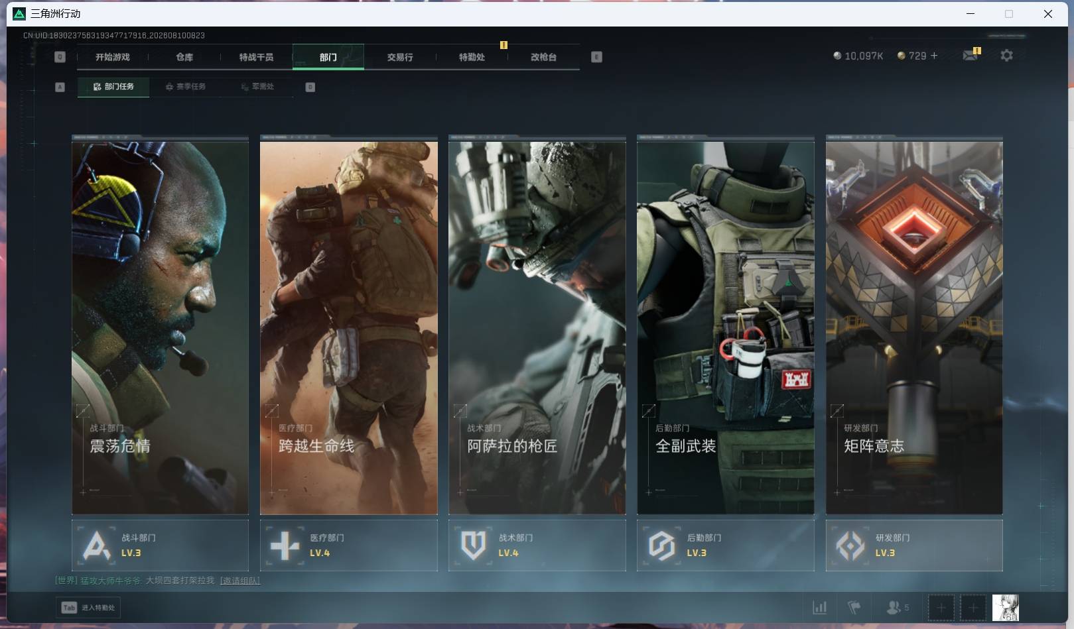Click the silver coin icon beside 10,097K
The image size is (1074, 629).
pyautogui.click(x=837, y=56)
